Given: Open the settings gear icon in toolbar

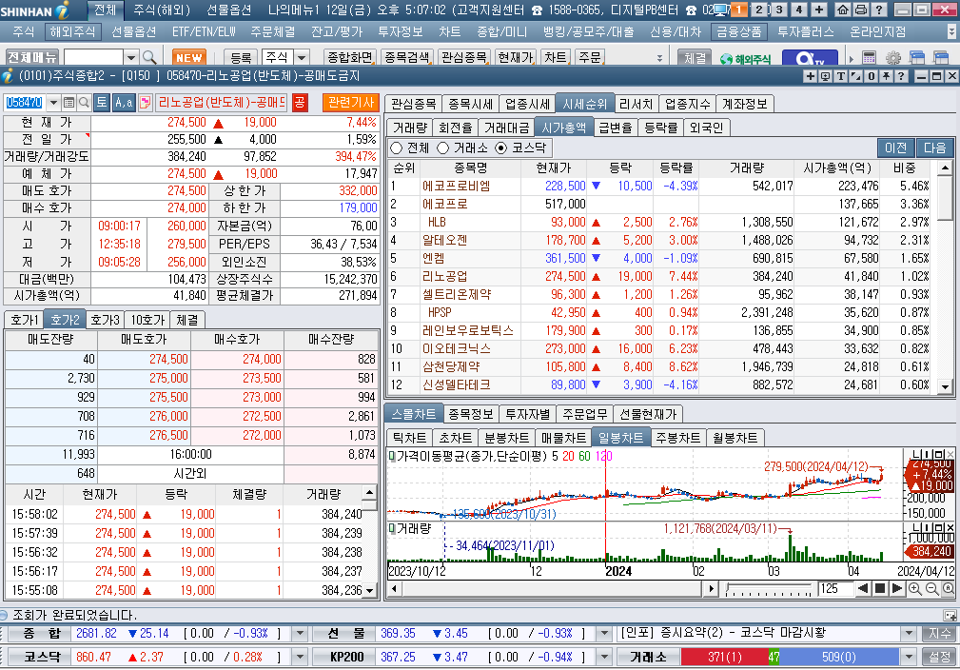Looking at the screenshot, I should click(x=893, y=57).
